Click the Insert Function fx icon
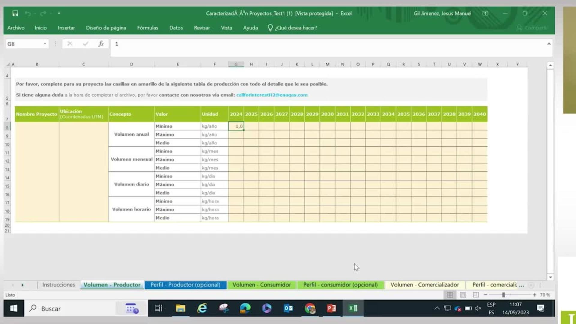Viewport: 576px width, 324px height. pyautogui.click(x=101, y=44)
